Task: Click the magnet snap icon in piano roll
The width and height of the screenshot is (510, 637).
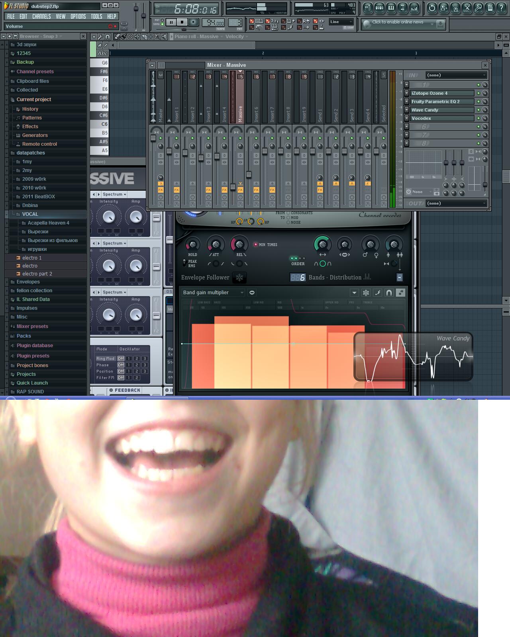Action: pyautogui.click(x=107, y=37)
